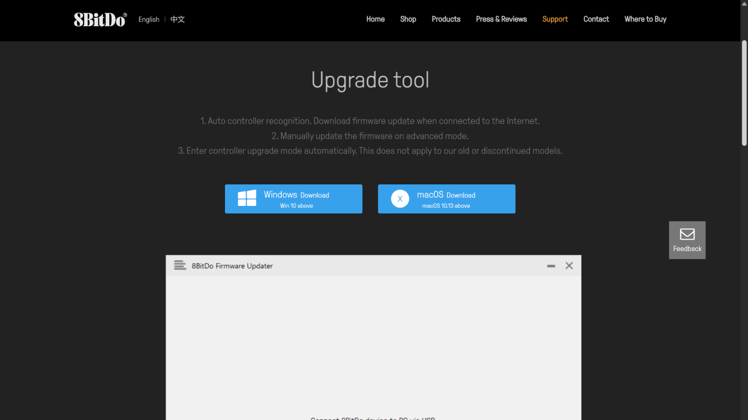This screenshot has height=420, width=748.
Task: Open the Products menu item
Action: pos(446,19)
